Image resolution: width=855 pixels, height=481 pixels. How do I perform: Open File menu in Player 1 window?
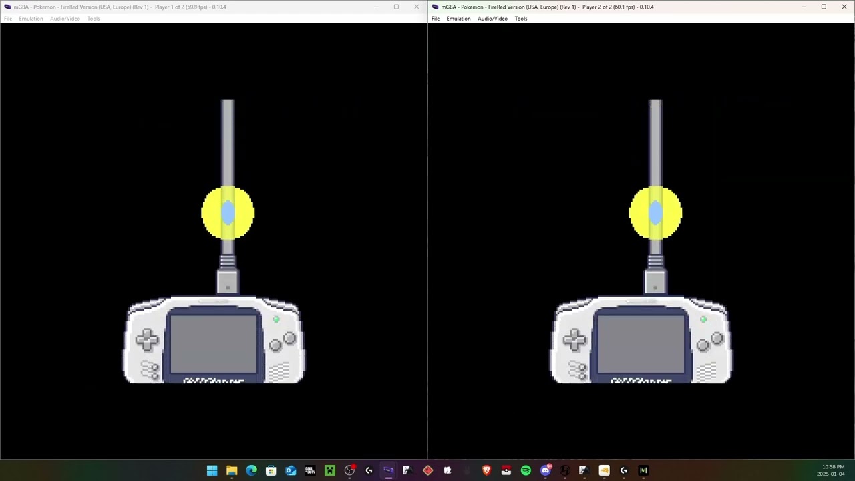(8, 19)
